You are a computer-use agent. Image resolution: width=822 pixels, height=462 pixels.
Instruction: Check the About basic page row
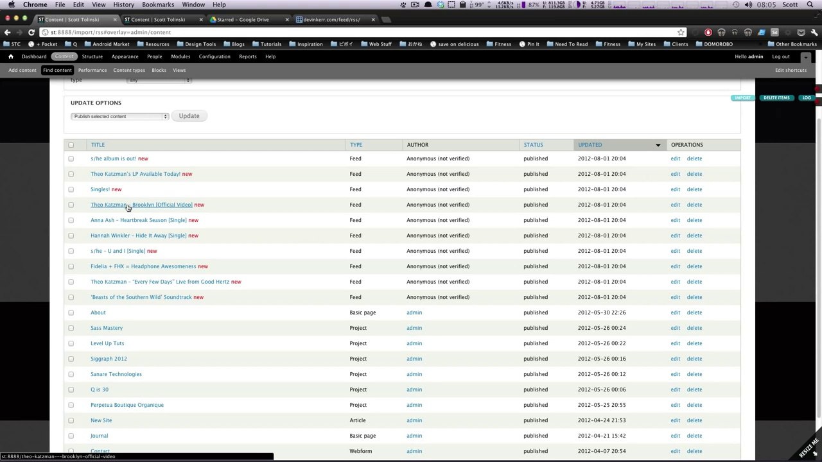[71, 312]
